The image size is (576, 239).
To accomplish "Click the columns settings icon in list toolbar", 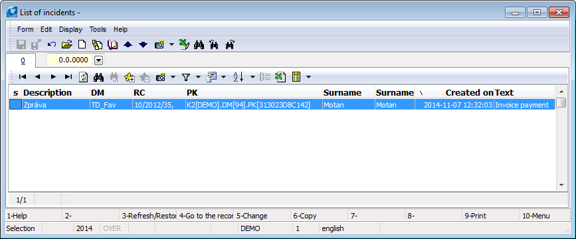I will (211, 77).
